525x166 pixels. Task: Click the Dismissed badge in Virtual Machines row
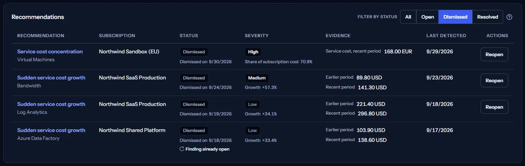(x=194, y=52)
